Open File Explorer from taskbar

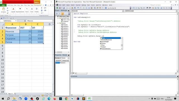pos(14,98)
